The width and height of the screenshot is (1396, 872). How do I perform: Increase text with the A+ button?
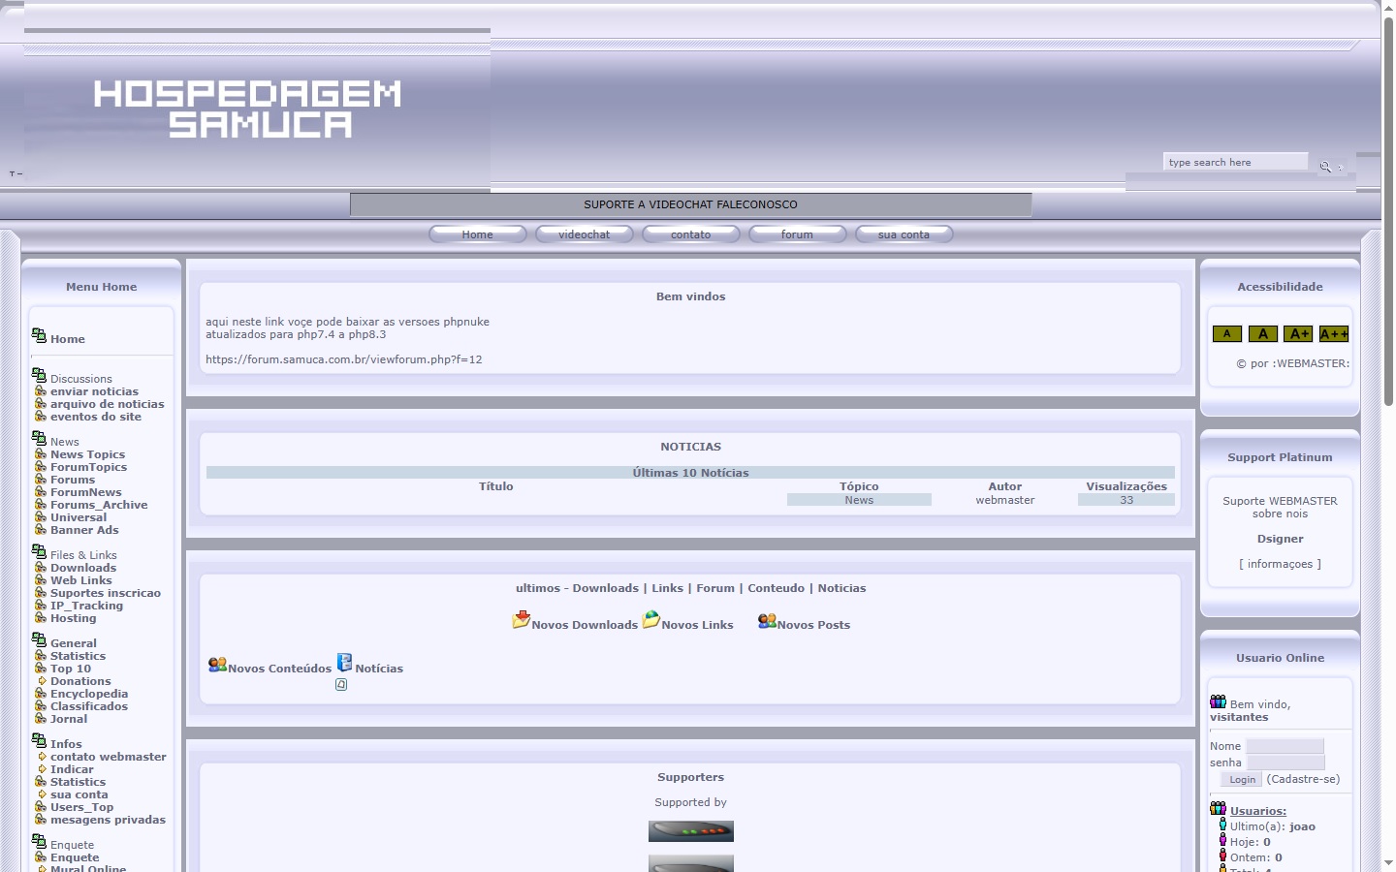tap(1298, 334)
